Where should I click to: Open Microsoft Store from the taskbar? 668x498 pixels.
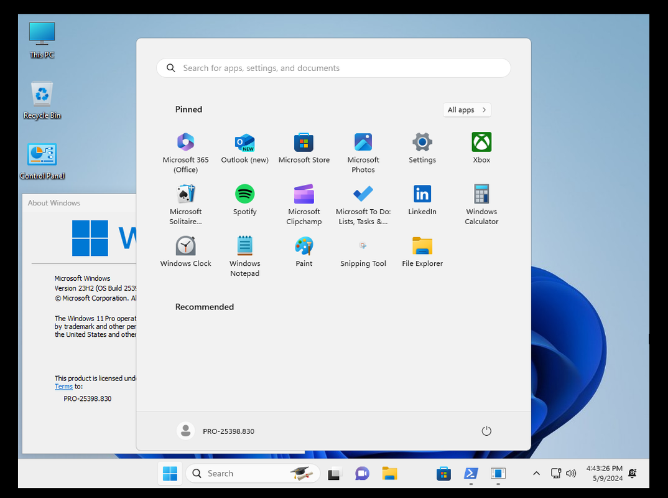443,473
